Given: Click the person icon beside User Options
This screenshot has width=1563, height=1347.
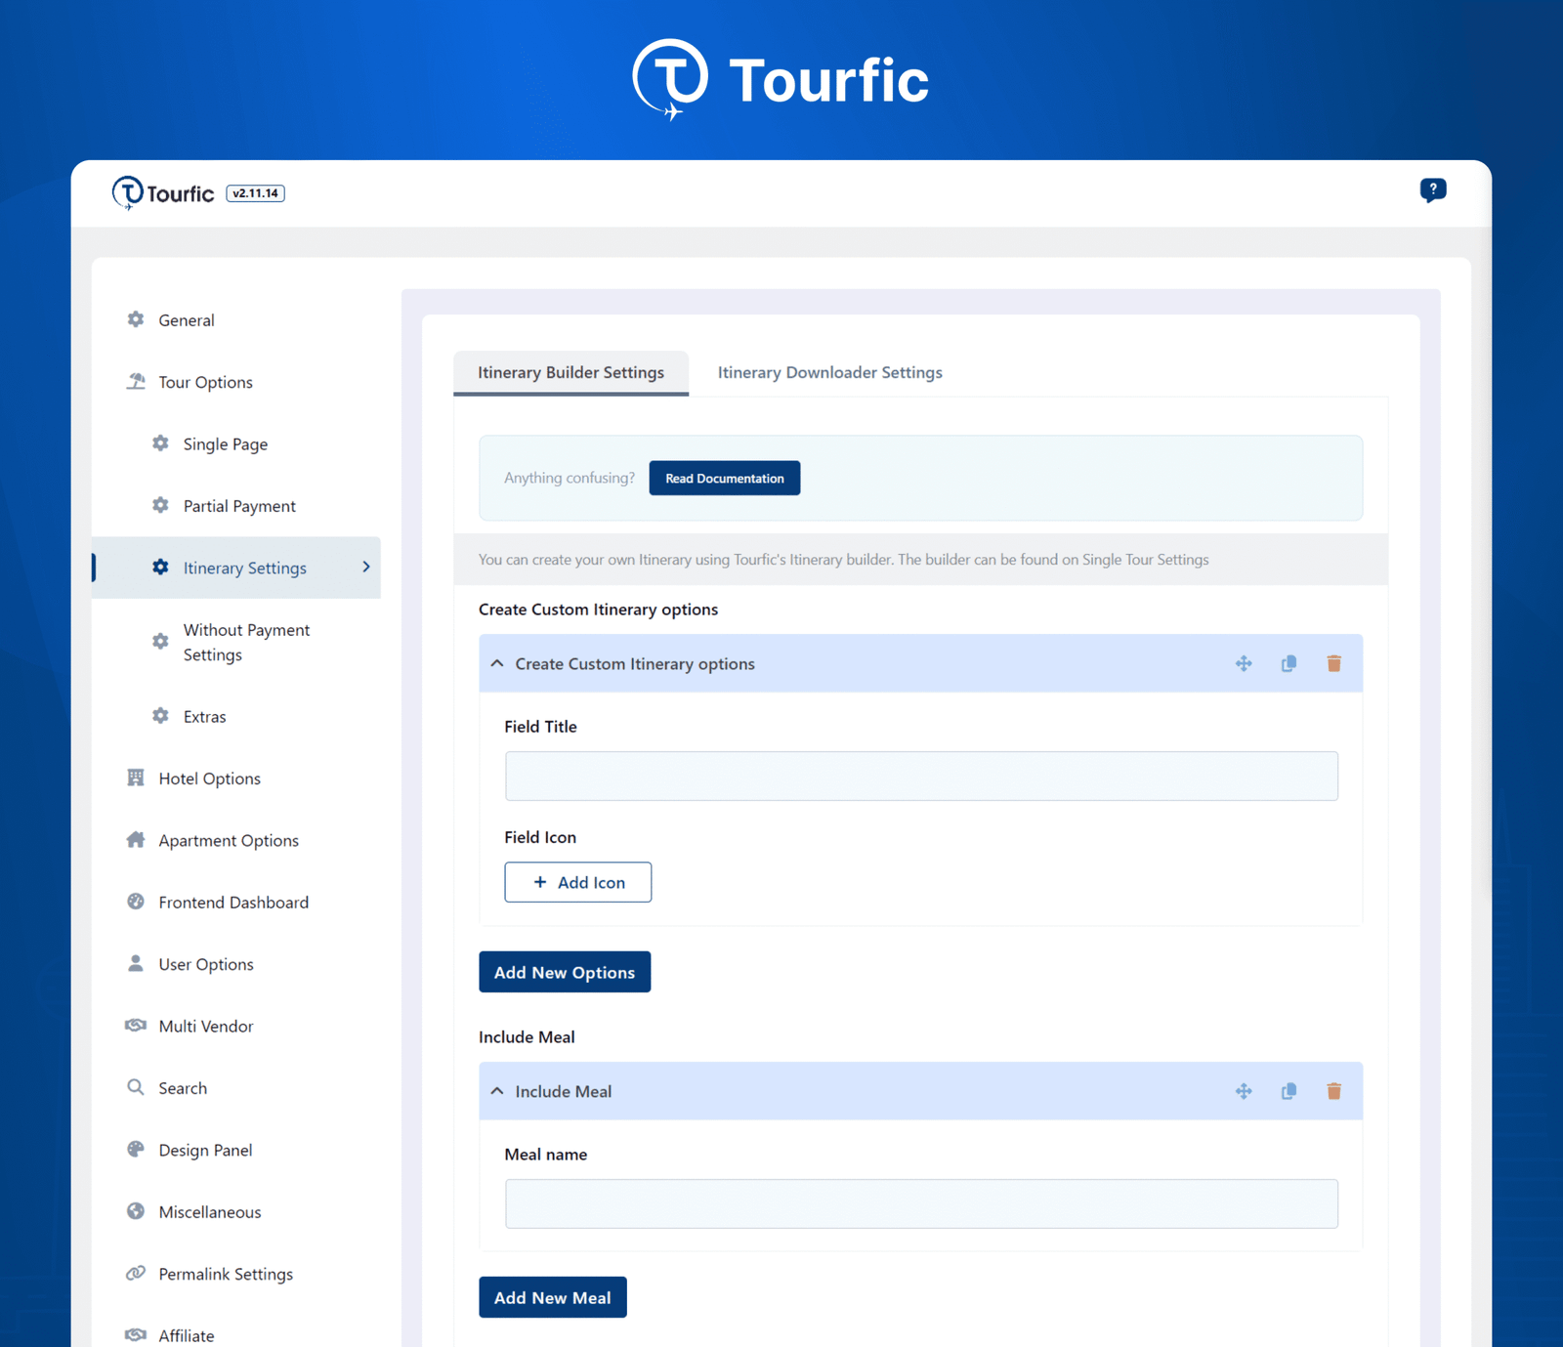Looking at the screenshot, I should click(136, 963).
